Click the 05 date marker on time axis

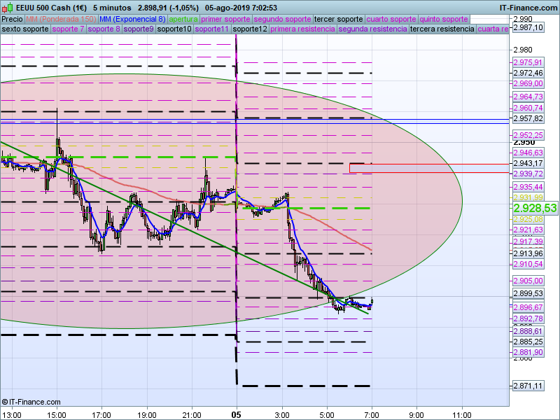coord(237,414)
